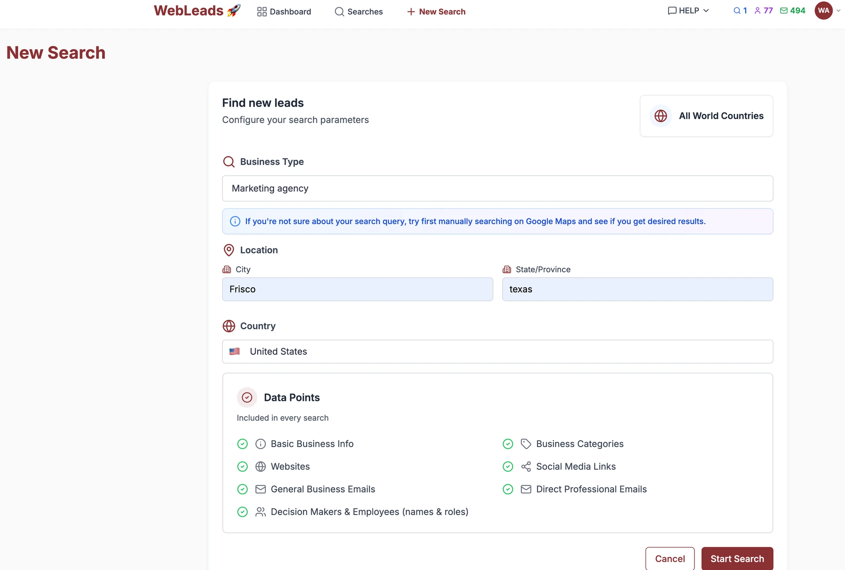Screen dimensions: 845x570
Task: Expand the WA user avatar menu
Action: (x=824, y=11)
